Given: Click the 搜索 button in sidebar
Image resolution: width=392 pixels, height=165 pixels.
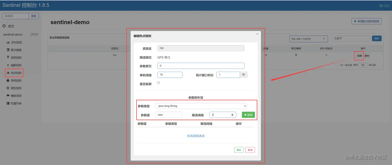Looking at the screenshot, I should 34,16.
